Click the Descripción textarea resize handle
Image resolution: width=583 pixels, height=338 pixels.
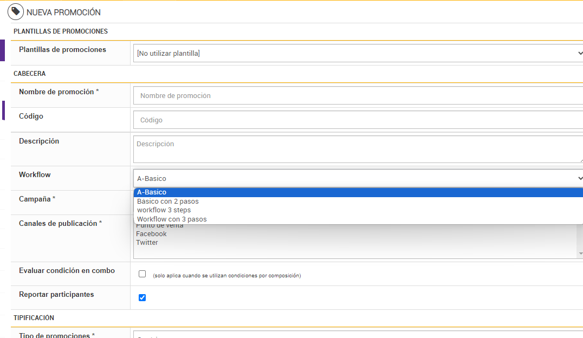tap(580, 160)
